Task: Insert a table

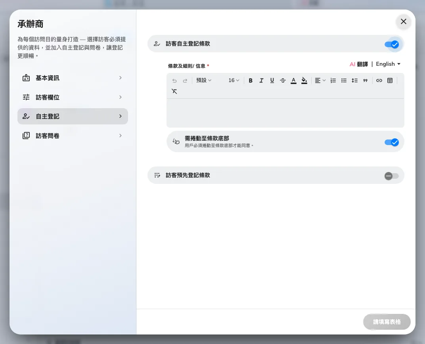Action: [390, 80]
